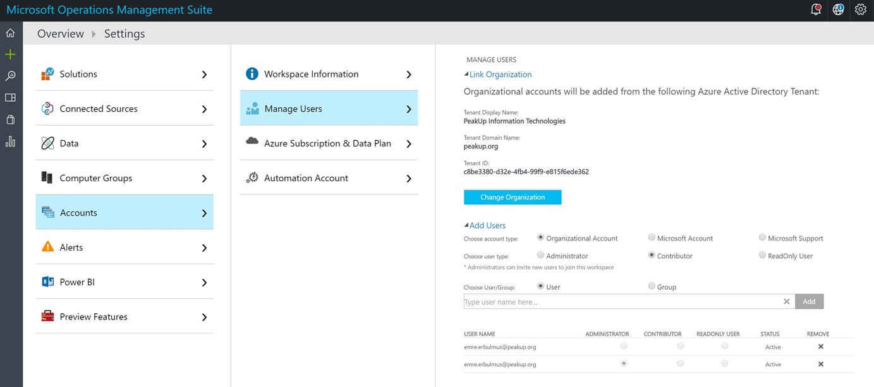Choose the Administrator user type

(541, 255)
